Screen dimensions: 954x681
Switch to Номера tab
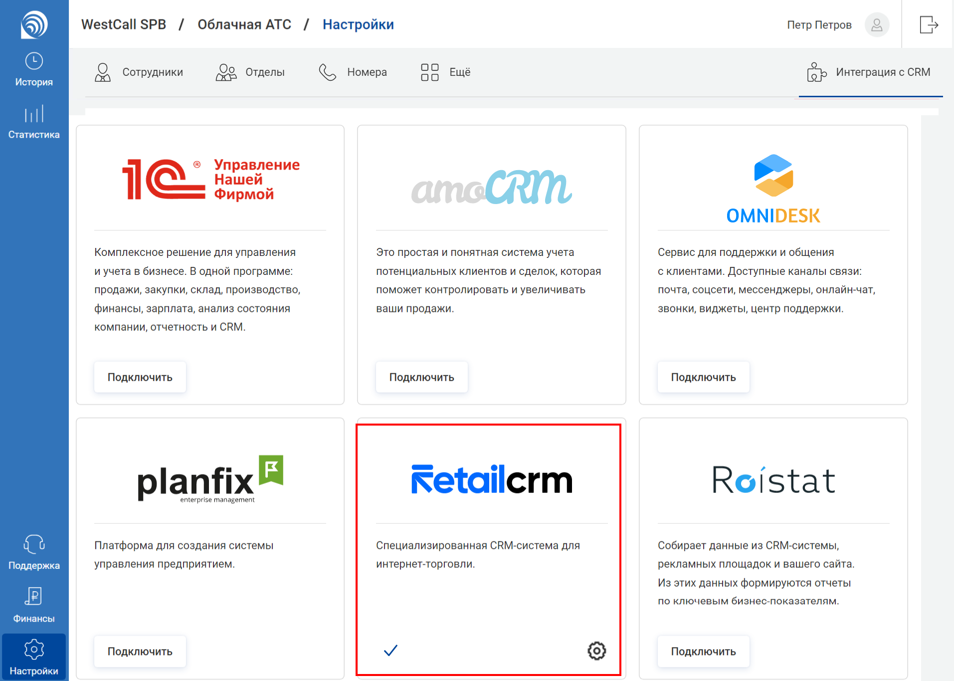(353, 72)
